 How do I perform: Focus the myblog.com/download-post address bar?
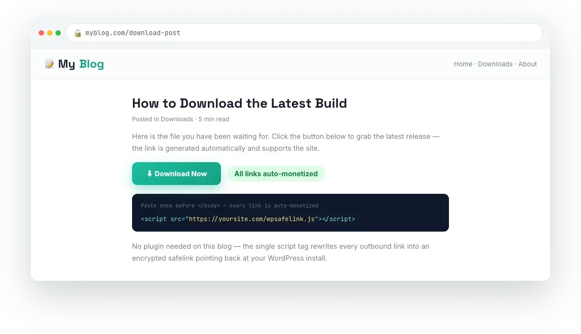click(304, 33)
